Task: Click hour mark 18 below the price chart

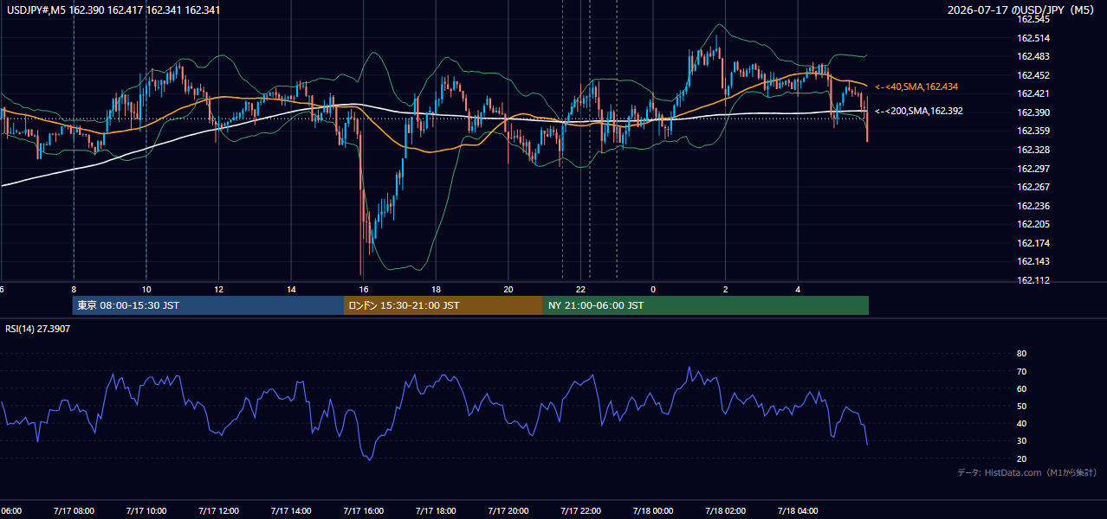Action: click(436, 290)
